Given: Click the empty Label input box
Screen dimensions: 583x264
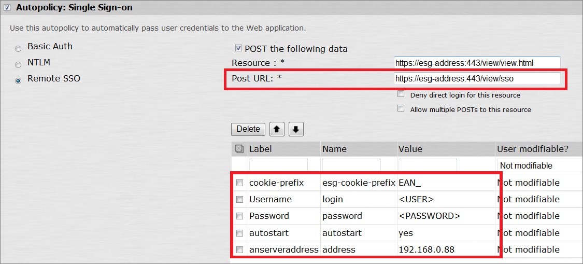Looking at the screenshot, I should pyautogui.click(x=278, y=165).
